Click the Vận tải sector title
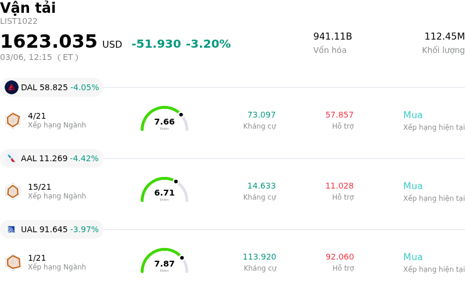The height and width of the screenshot is (284, 465). coord(28,8)
